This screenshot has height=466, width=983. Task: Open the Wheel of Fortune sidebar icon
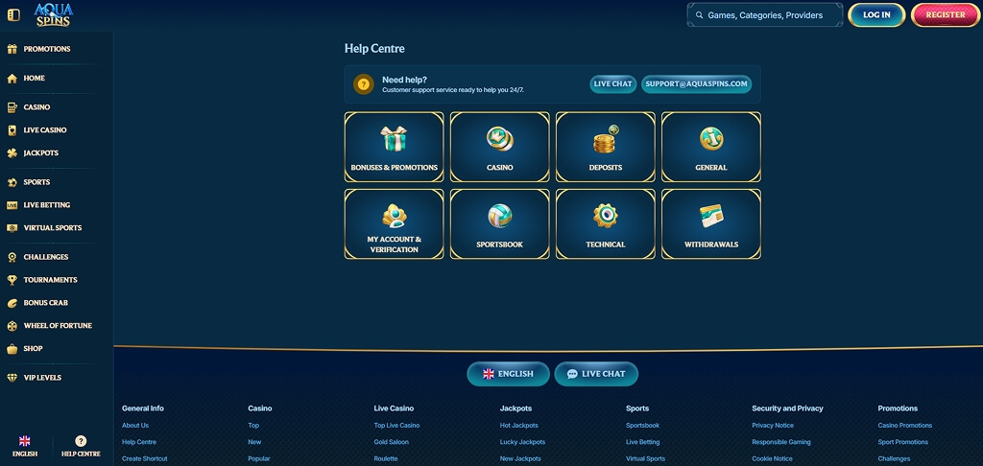(12, 326)
